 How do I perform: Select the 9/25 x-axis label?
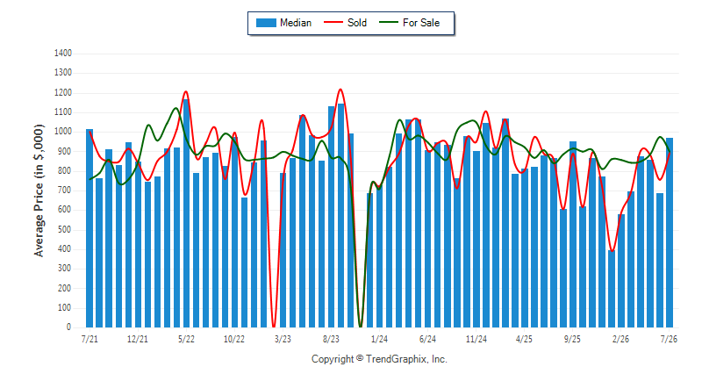[x=572, y=339]
